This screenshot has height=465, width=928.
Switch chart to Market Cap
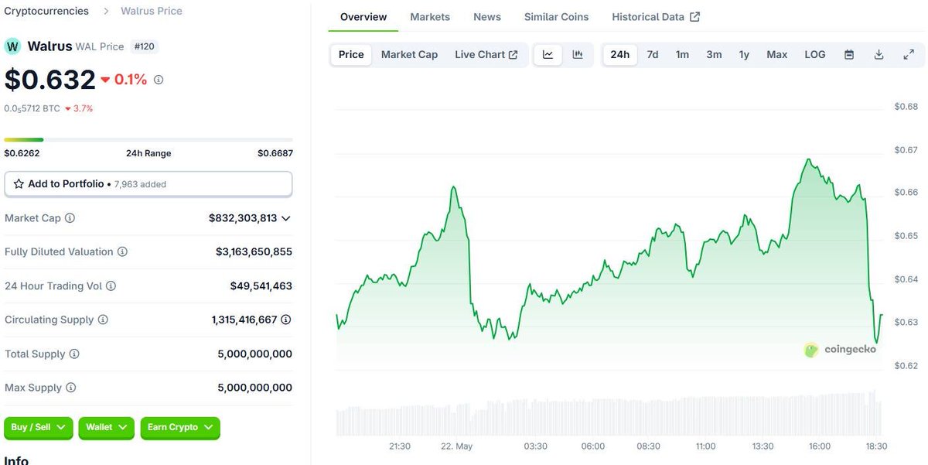pos(409,54)
